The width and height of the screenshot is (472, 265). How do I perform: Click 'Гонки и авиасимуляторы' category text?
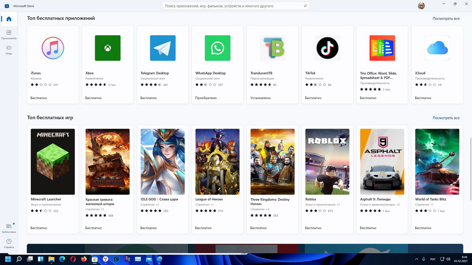[x=377, y=205]
